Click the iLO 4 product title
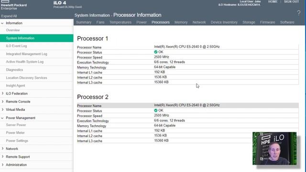Image resolution: width=306 pixels, height=172 pixels. coord(60,3)
